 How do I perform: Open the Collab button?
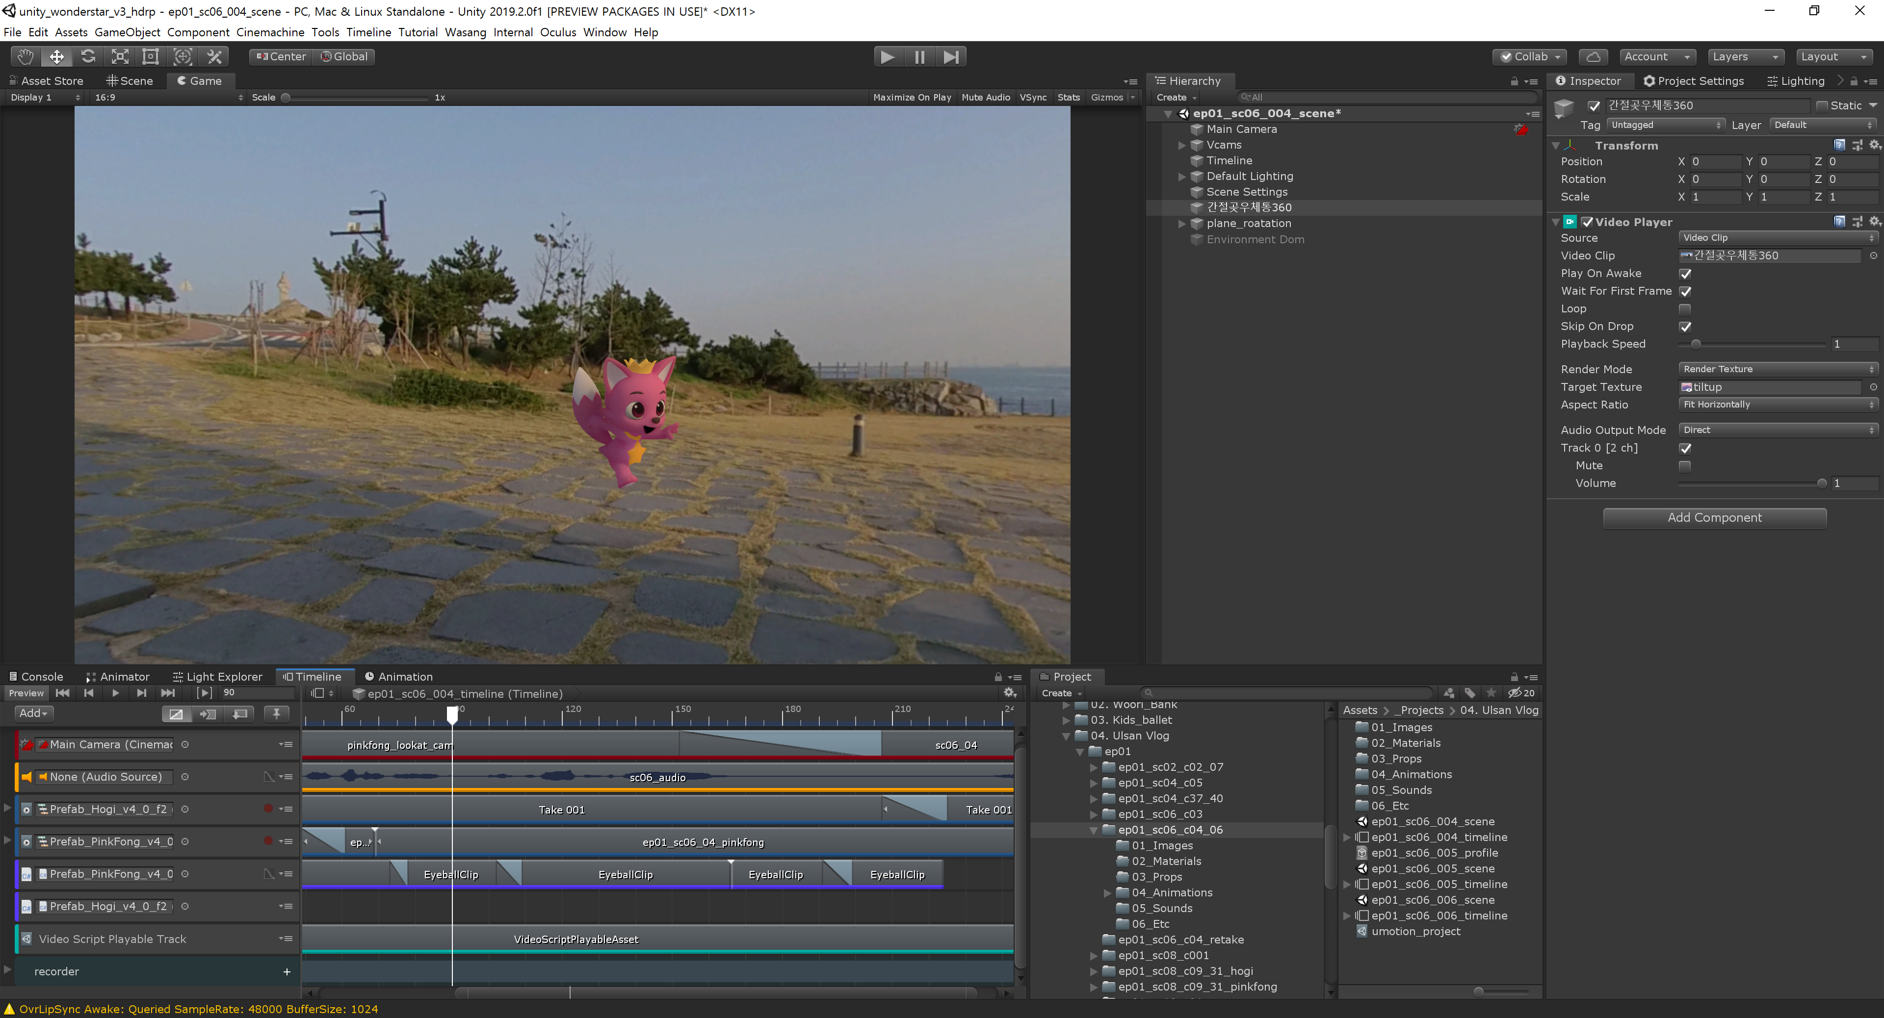(1530, 56)
